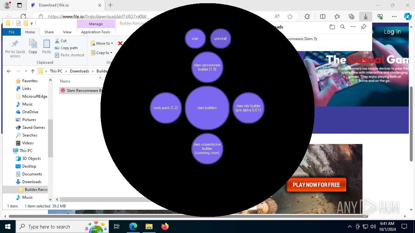Switch to the Share ribbon tab
The height and width of the screenshot is (233, 415).
pos(49,32)
